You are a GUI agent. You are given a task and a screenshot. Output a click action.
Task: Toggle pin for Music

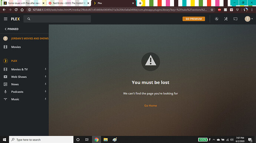tap(45, 99)
